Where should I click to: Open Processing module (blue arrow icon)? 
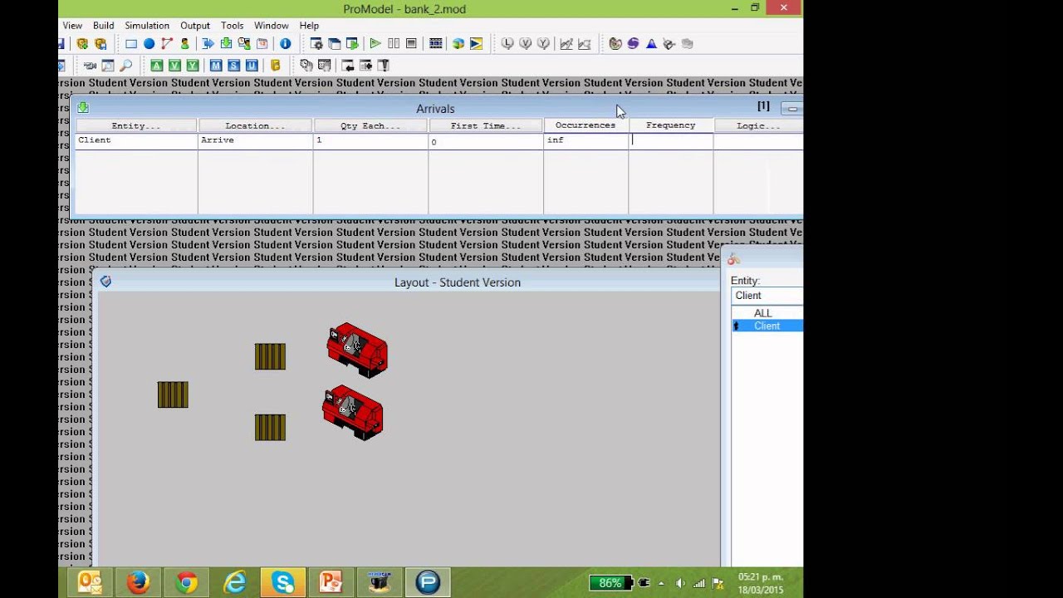(208, 44)
